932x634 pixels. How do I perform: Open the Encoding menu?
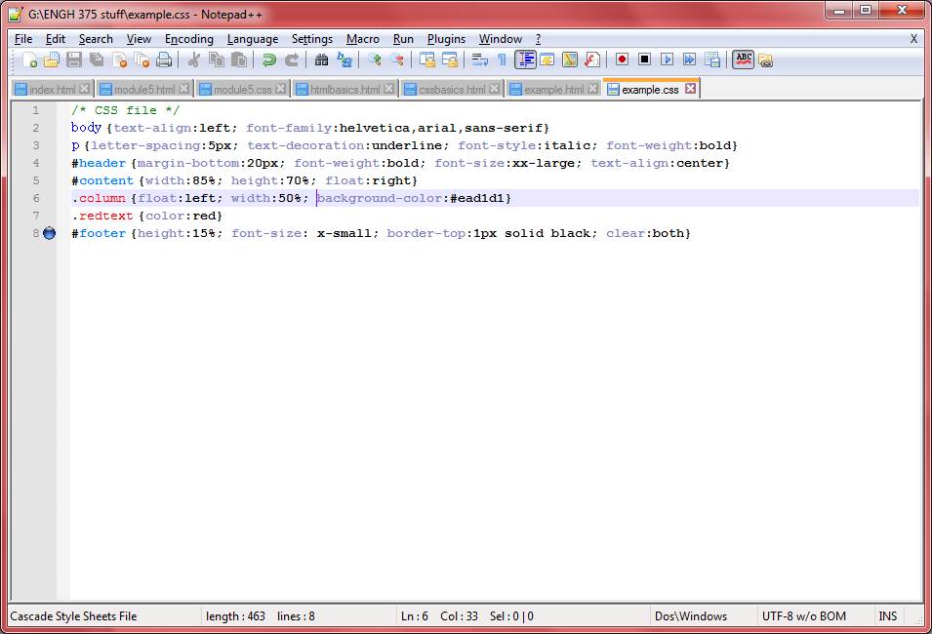(188, 39)
